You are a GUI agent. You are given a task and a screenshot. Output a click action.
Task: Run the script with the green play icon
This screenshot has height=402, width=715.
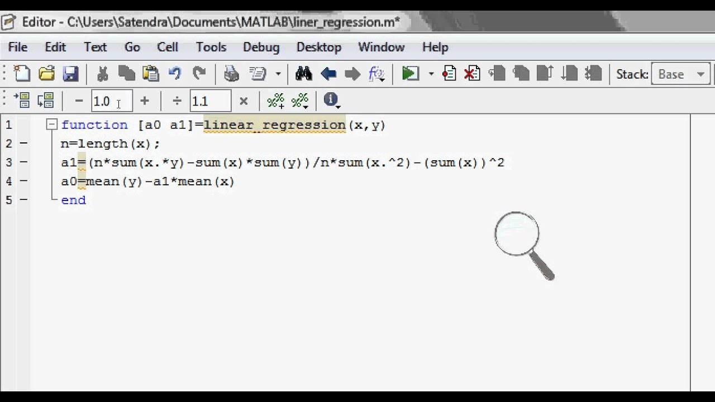tap(411, 74)
